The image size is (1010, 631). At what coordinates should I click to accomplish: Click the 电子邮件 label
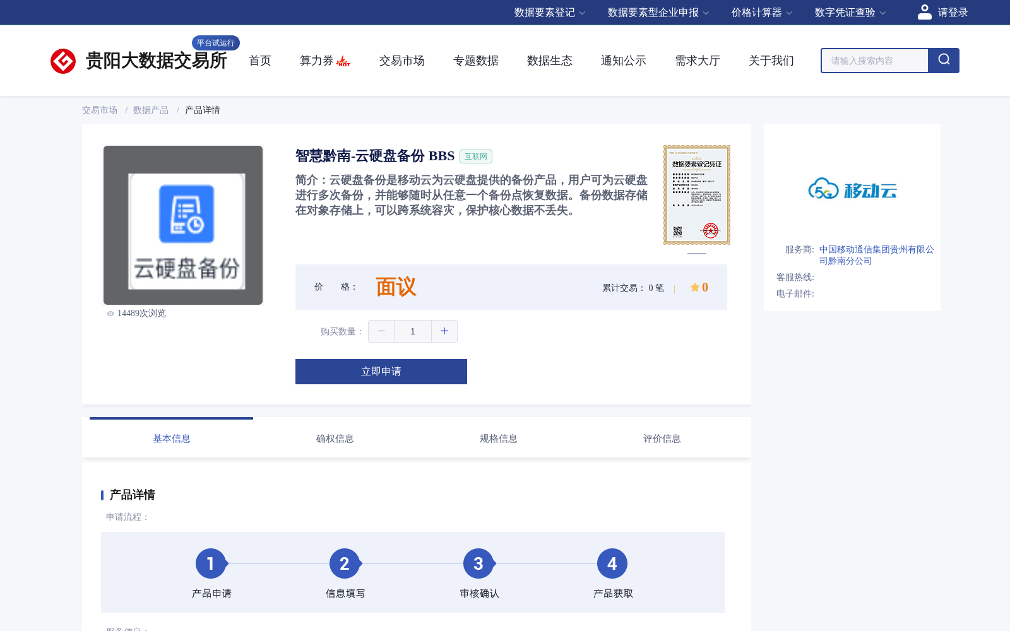point(795,293)
